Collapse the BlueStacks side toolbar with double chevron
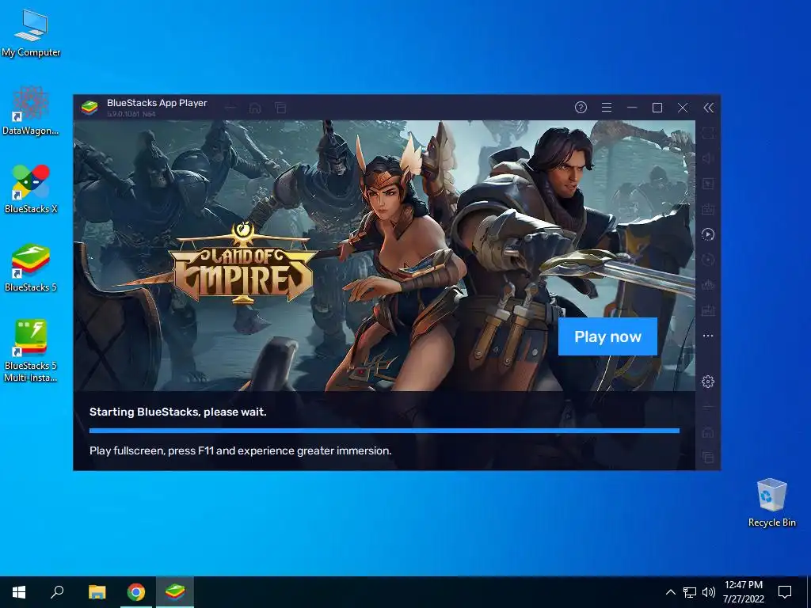This screenshot has width=811, height=608. (709, 108)
